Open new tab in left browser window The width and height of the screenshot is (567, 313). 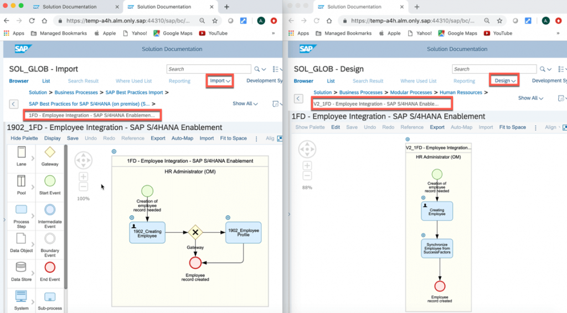226,7
